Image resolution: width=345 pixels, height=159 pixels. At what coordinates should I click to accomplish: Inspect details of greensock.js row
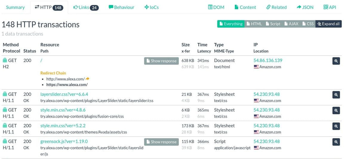336,142
